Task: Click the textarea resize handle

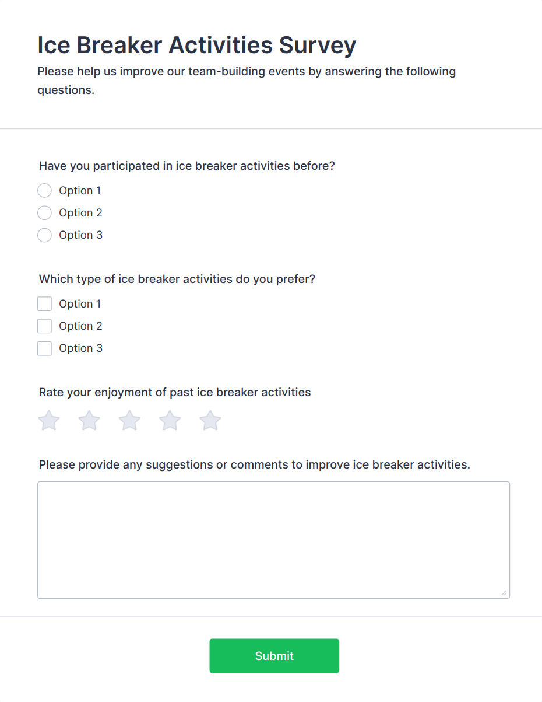Action: click(505, 593)
